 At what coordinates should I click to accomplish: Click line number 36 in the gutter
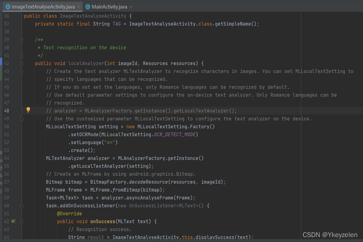[7, 16]
